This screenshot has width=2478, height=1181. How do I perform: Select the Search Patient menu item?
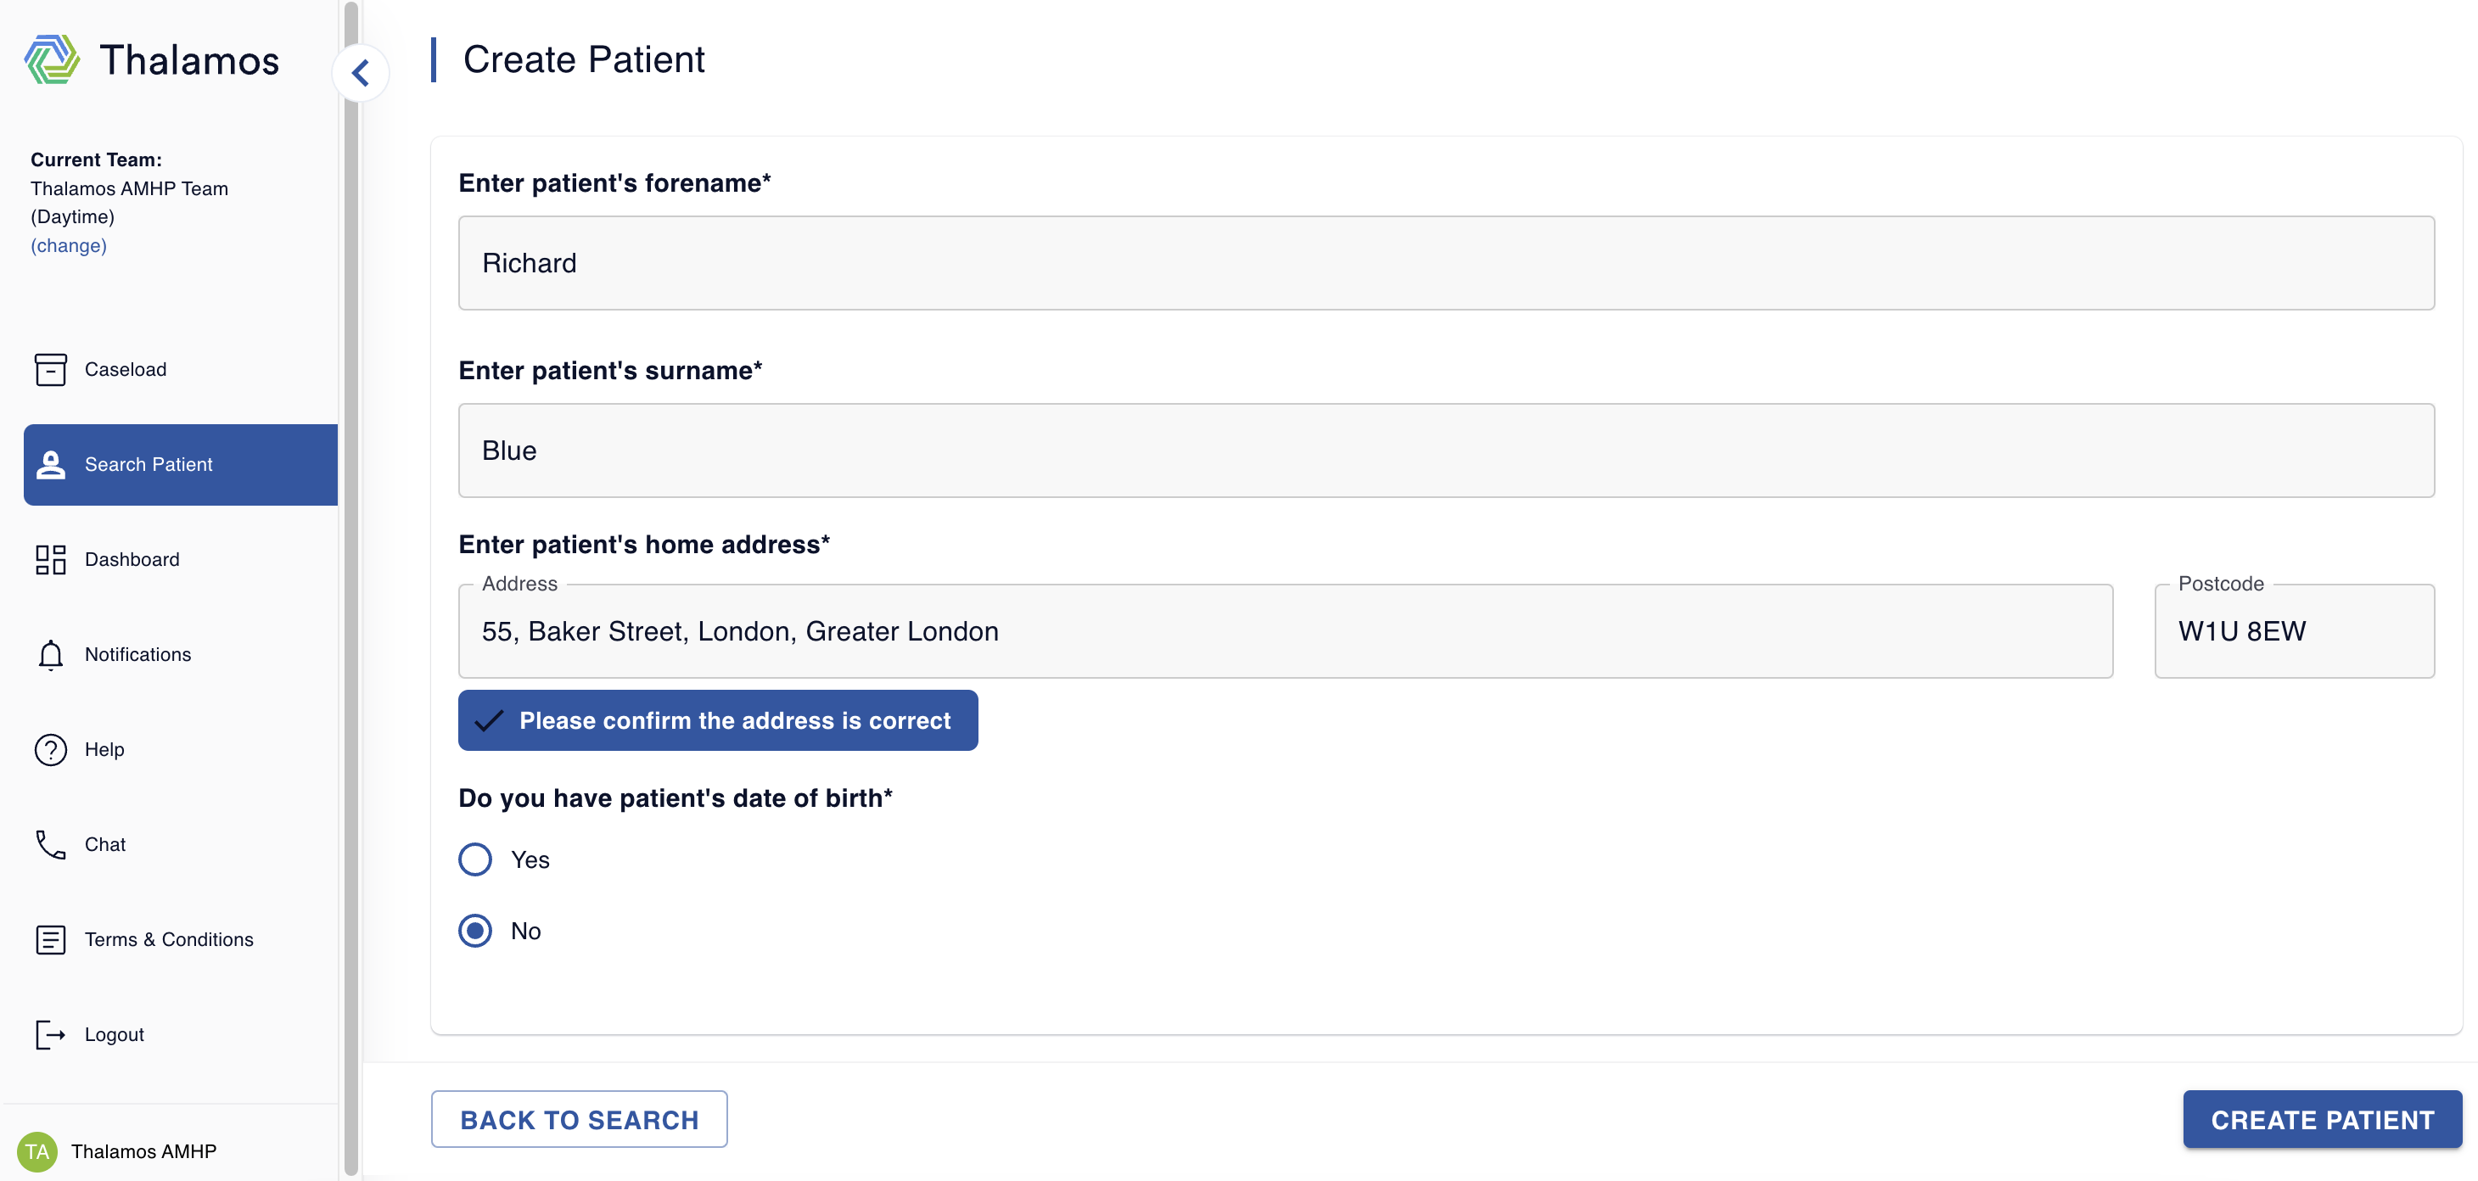point(181,465)
